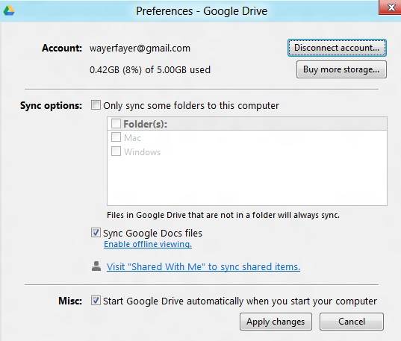The image size is (401, 341).
Task: Close the Preferences window
Action: click(391, 7)
